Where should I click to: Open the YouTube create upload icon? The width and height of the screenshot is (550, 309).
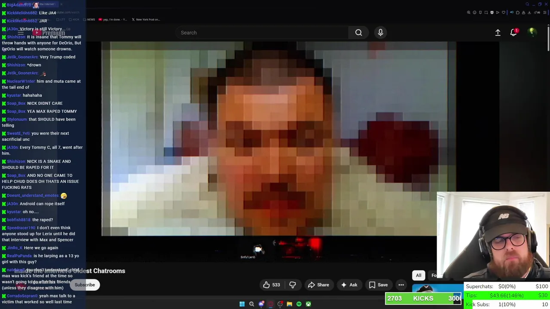(x=498, y=33)
